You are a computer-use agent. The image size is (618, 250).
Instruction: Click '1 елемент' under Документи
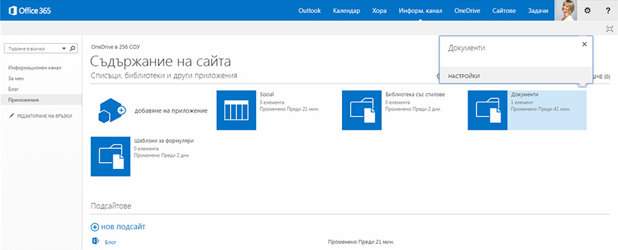click(x=521, y=102)
